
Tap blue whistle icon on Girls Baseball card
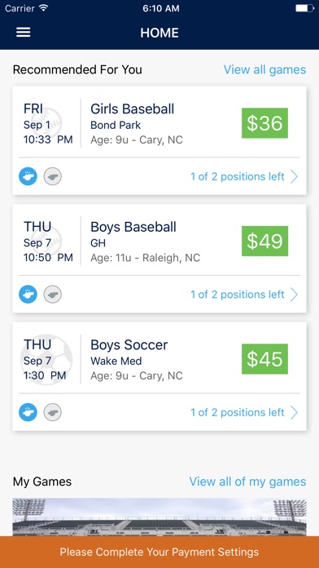tap(28, 176)
